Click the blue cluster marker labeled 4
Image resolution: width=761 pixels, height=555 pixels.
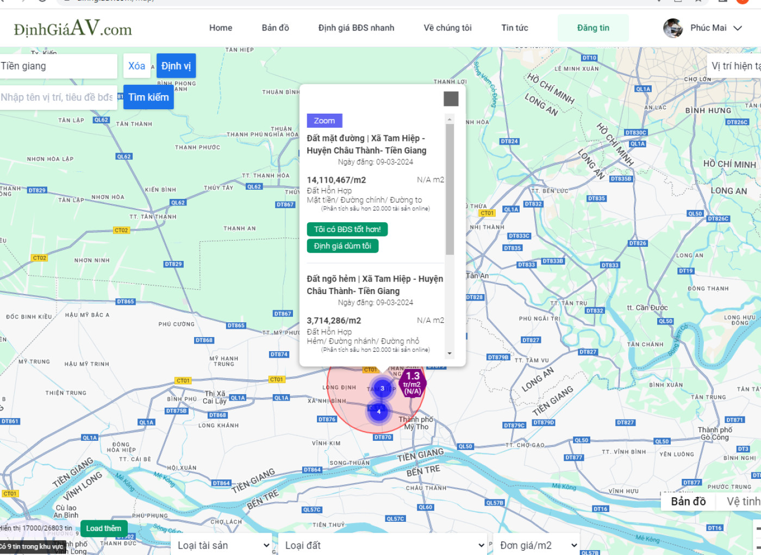[x=379, y=411]
